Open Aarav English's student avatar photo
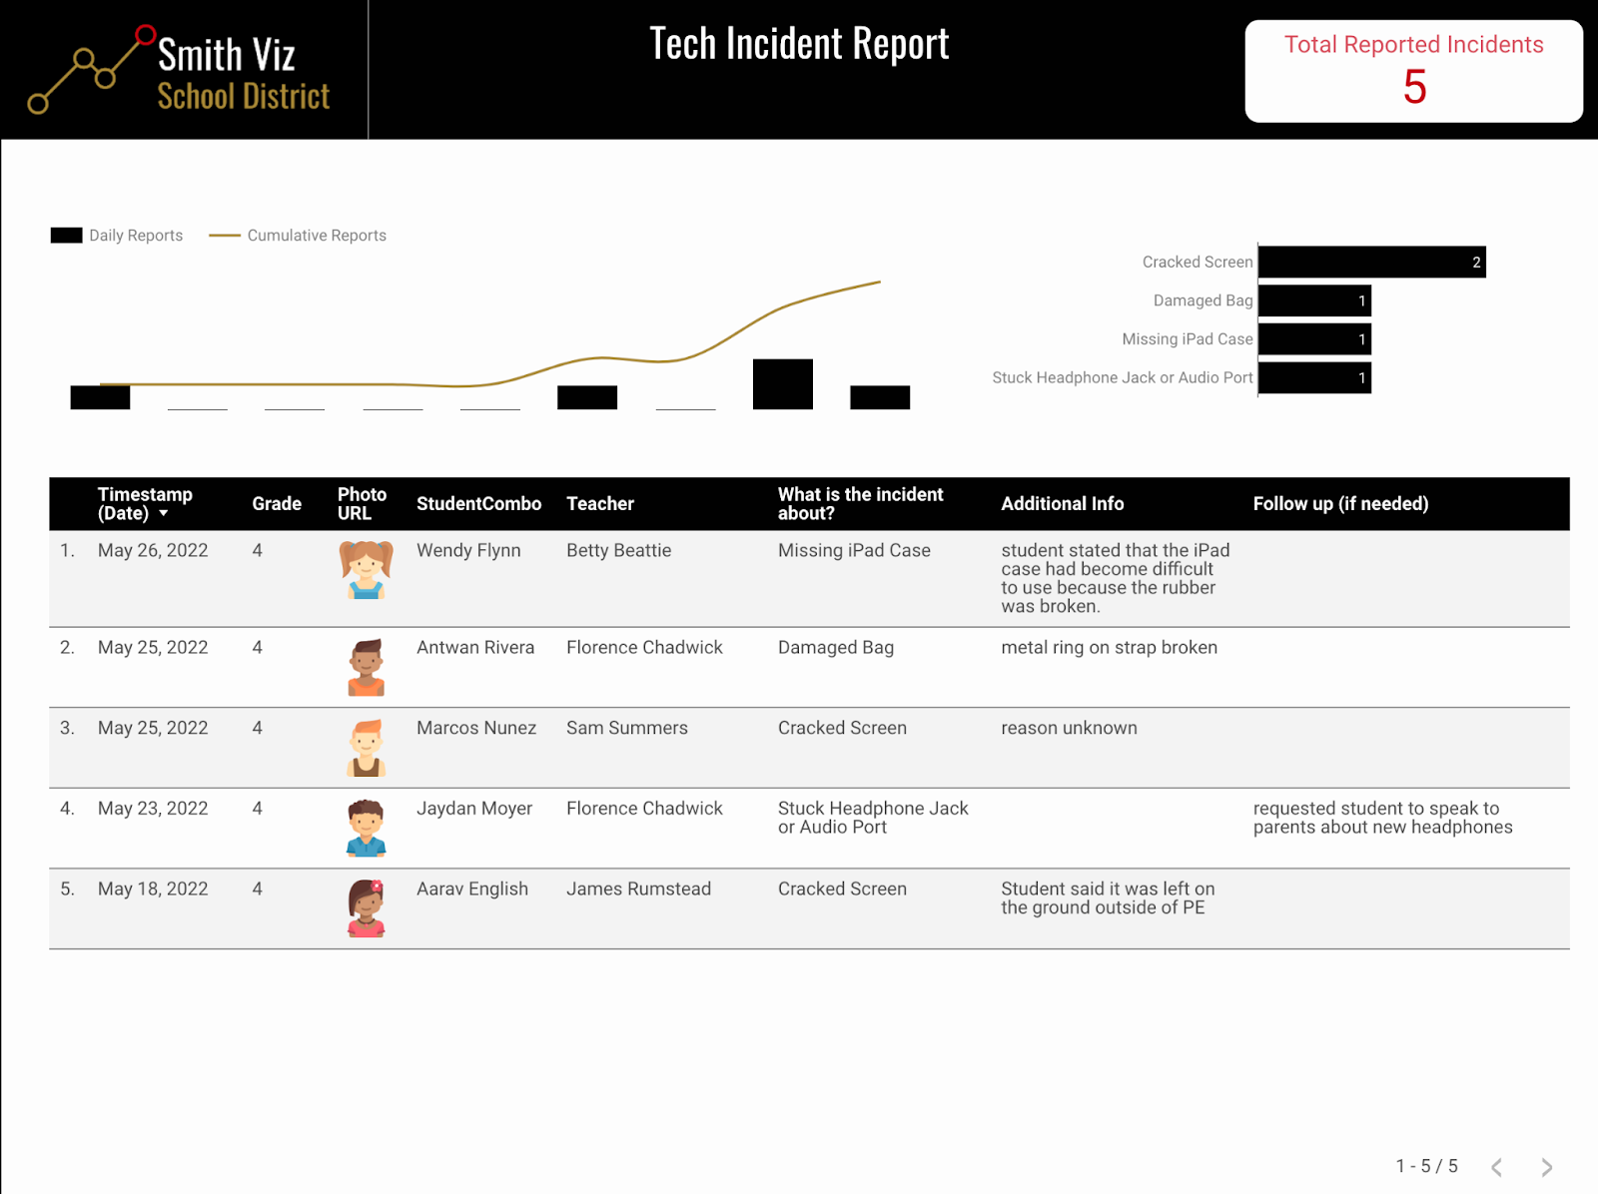 (x=366, y=908)
